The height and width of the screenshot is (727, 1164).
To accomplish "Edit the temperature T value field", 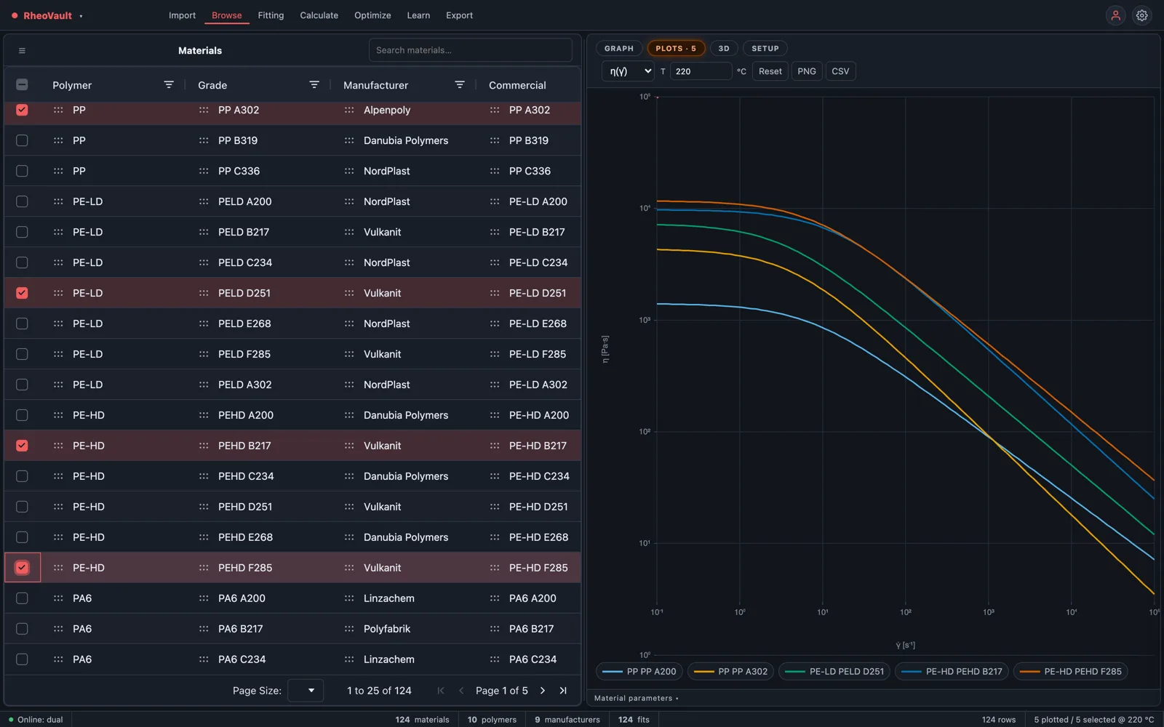I will point(701,71).
